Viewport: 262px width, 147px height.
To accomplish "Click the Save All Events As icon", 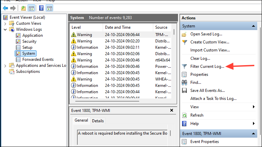I will click(x=184, y=91).
